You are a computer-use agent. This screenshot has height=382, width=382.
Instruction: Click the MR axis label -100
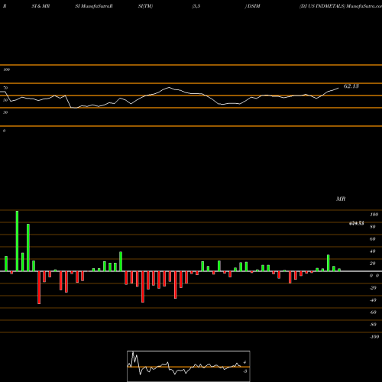[374, 337]
